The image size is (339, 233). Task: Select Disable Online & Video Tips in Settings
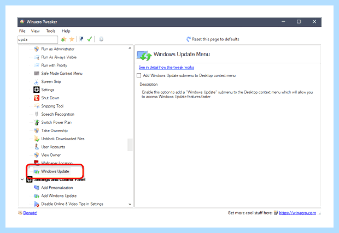click(72, 204)
